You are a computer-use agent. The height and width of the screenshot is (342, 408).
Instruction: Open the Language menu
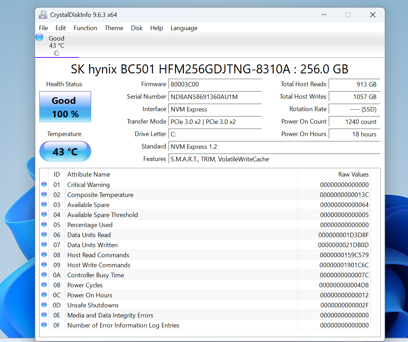click(184, 28)
